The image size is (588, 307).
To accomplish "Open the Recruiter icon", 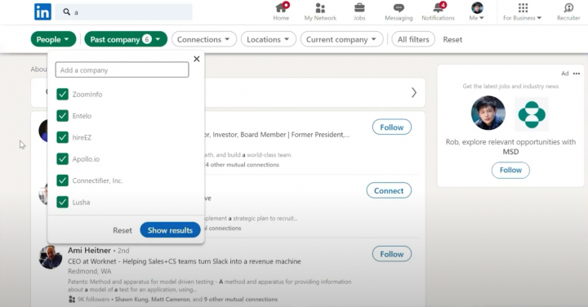I will click(568, 8).
